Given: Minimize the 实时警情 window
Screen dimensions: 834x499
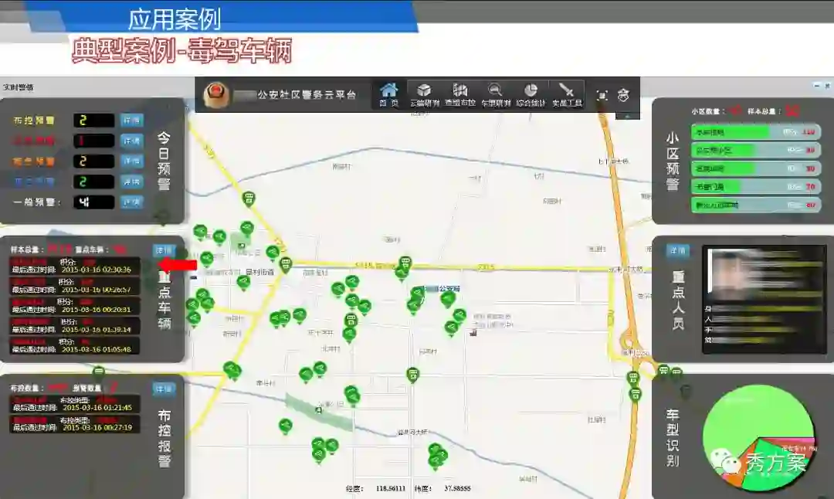Looking at the screenshot, I should (817, 86).
